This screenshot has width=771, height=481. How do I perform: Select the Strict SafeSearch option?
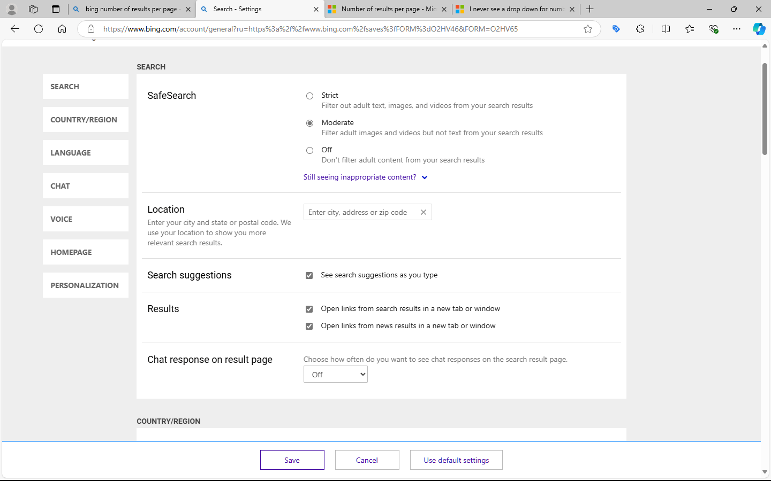coord(309,96)
